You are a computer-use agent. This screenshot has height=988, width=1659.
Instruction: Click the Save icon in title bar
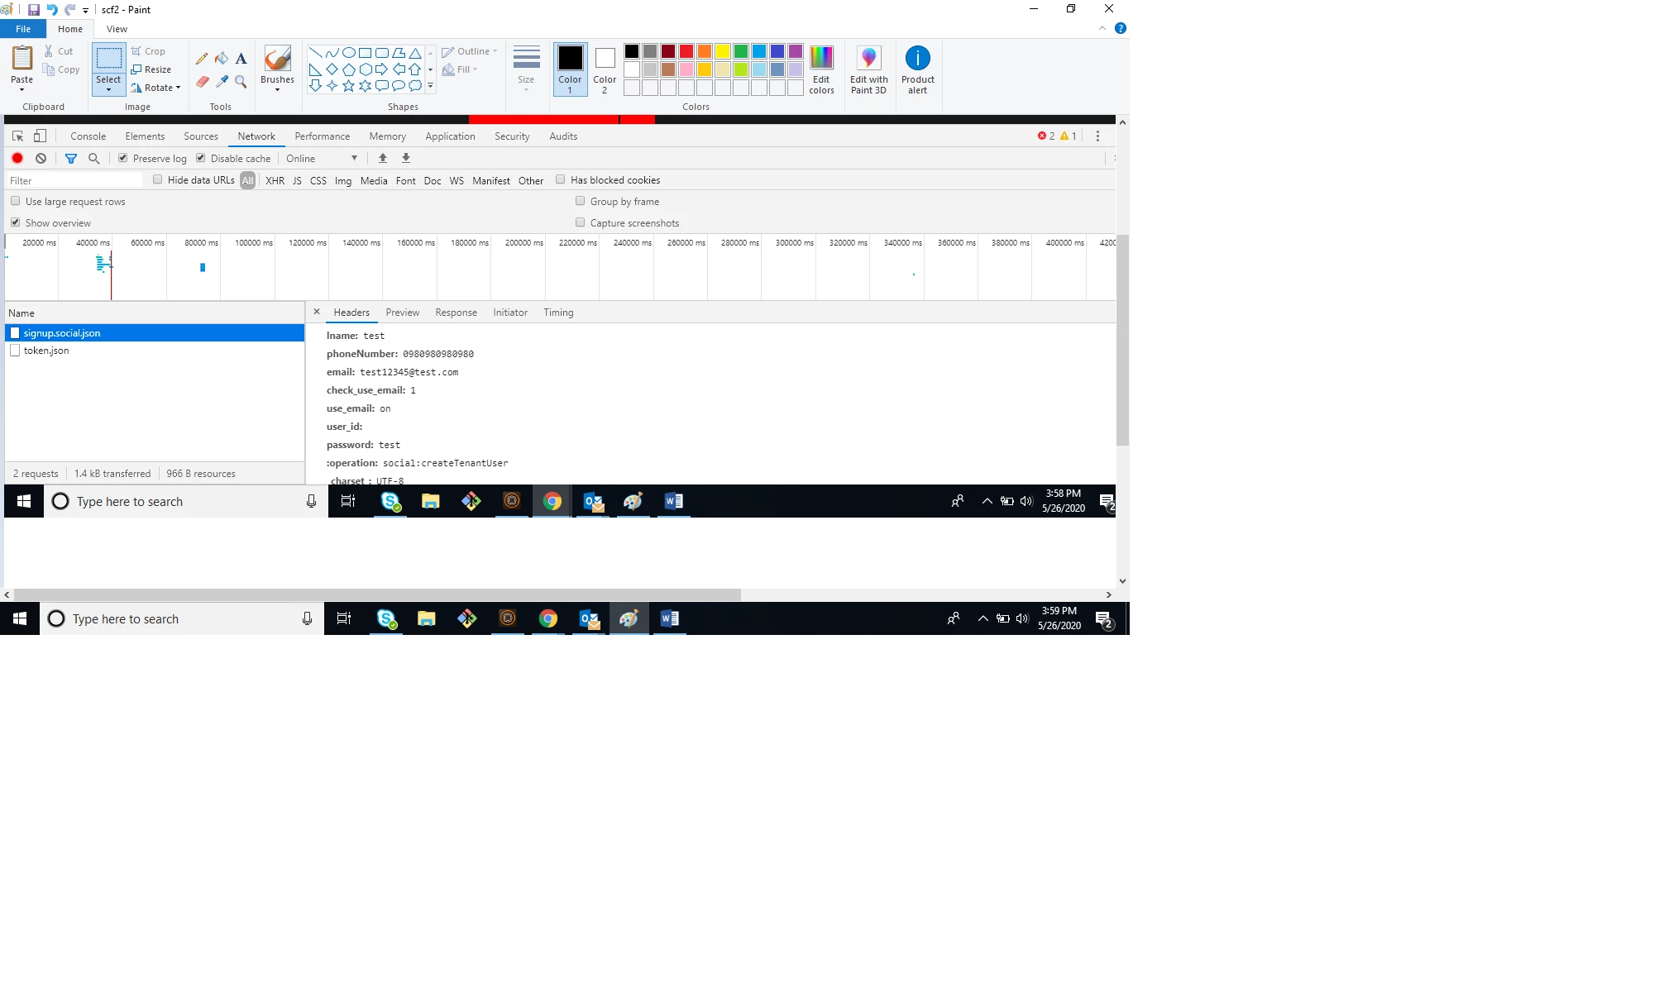(x=34, y=10)
